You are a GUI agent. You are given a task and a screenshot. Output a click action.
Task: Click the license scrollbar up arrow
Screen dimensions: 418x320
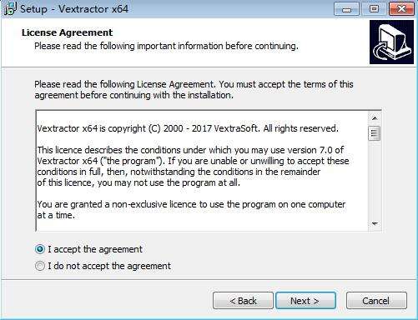pos(375,118)
